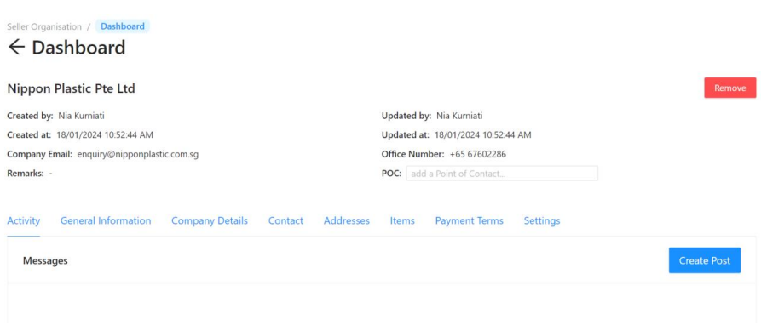The height and width of the screenshot is (325, 761).
Task: Select the Payment Terms tab
Action: (470, 221)
